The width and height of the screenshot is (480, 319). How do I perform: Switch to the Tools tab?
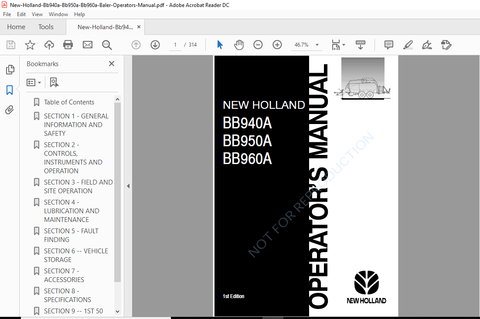point(46,27)
